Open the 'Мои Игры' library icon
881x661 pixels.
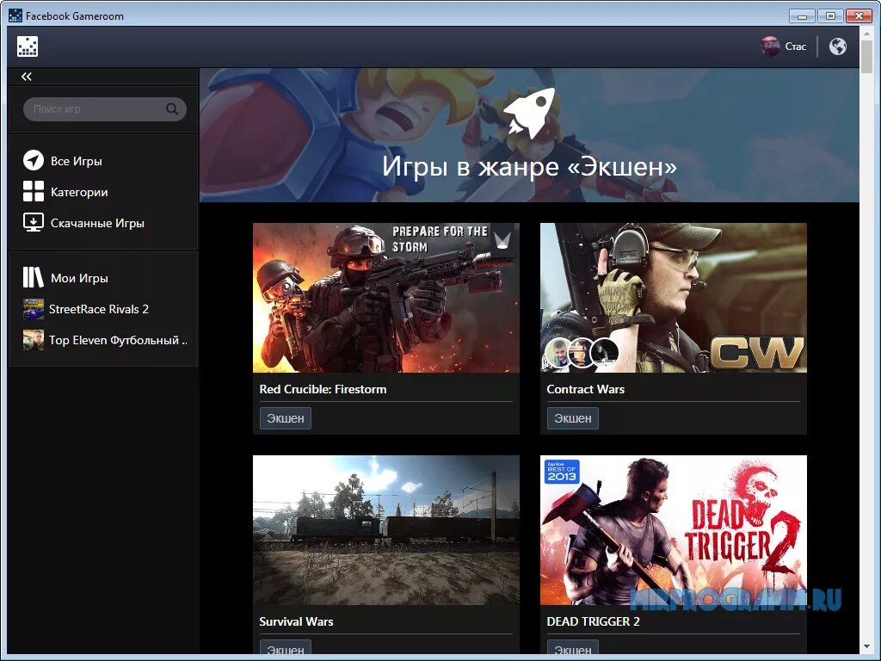point(34,277)
